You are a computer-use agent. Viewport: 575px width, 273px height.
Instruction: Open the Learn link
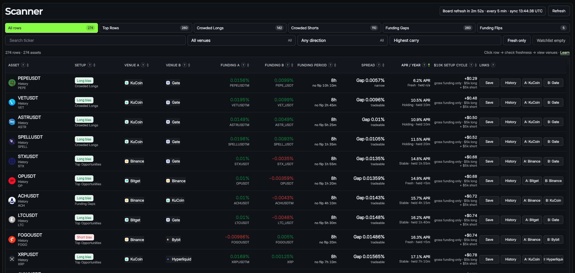coord(565,53)
